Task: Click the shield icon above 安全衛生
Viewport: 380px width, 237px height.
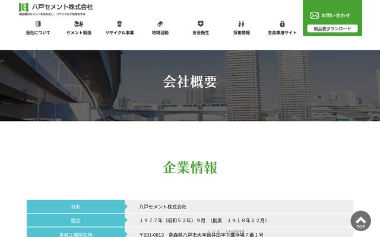Action: 201,24
